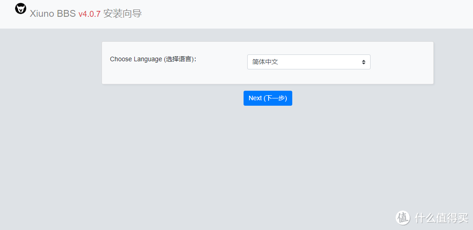The width and height of the screenshot is (473, 230).
Task: Click the Choose Language (选择语言) label
Action: pos(153,59)
